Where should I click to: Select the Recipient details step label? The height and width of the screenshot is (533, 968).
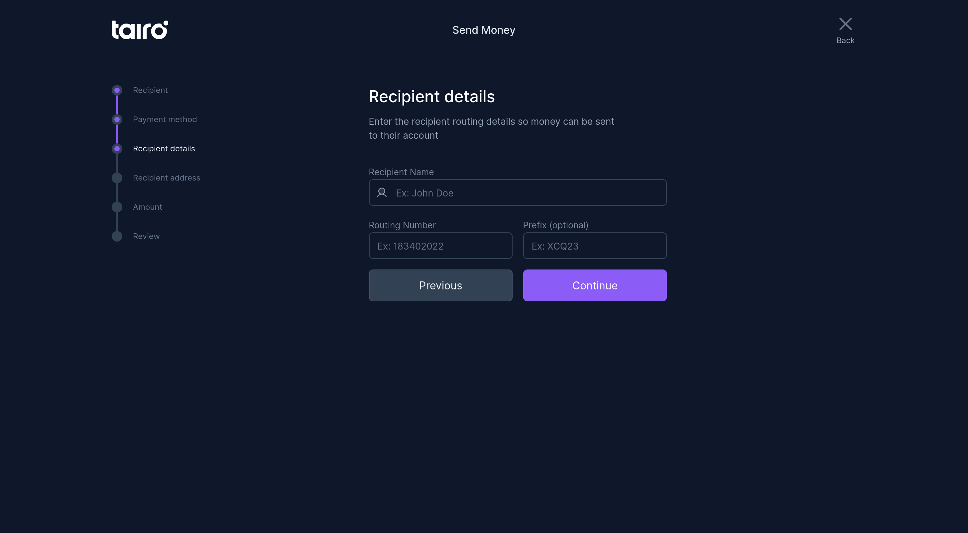[164, 149]
